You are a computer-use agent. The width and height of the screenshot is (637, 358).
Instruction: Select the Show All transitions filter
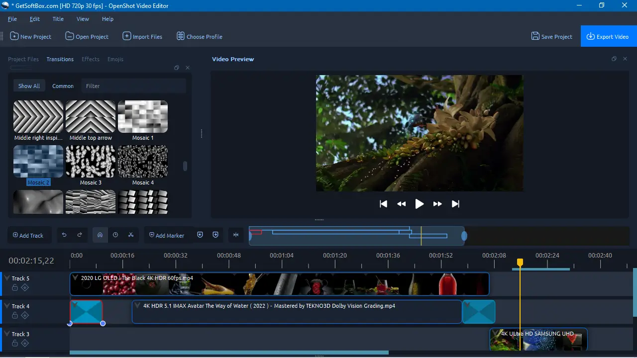click(x=29, y=86)
